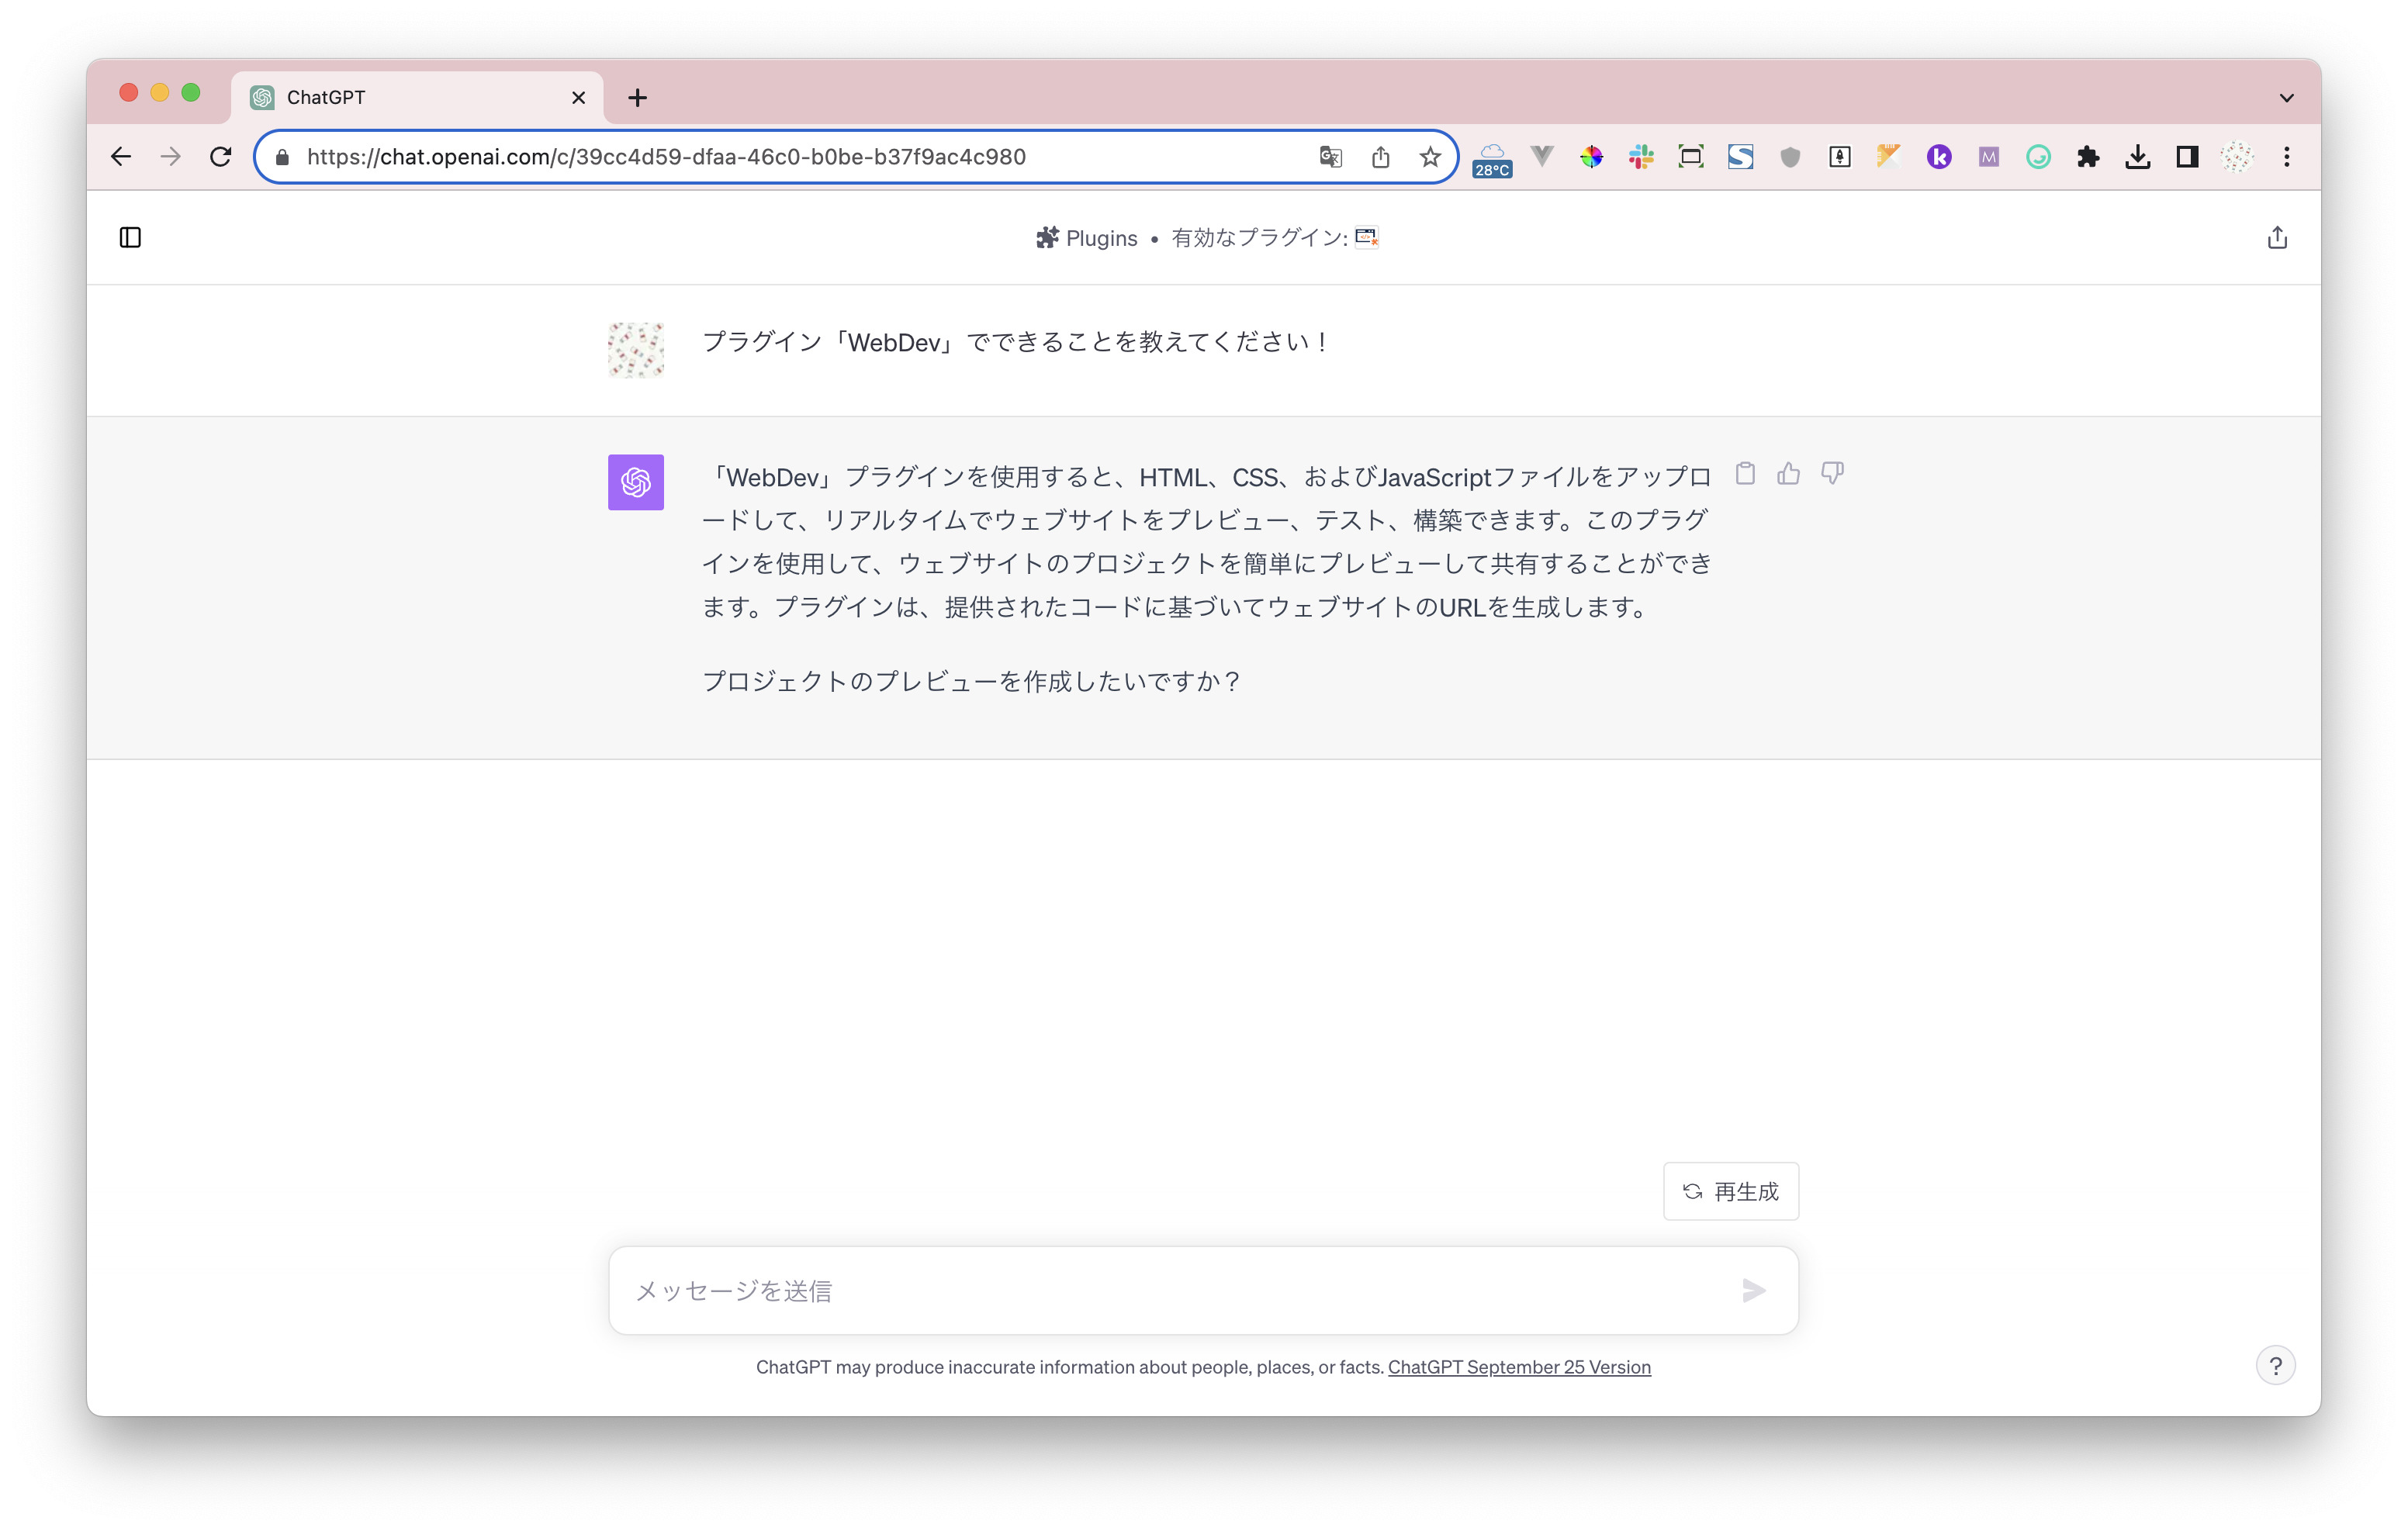This screenshot has width=2408, height=1531.
Task: Open the browser Extensions puzzle icon
Action: (x=2088, y=157)
